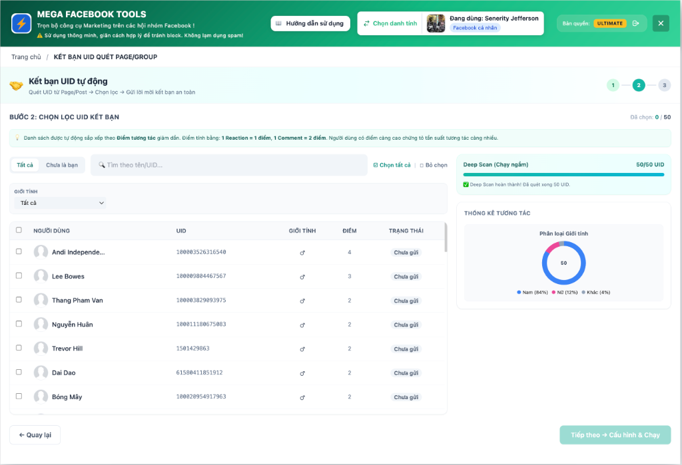Select the Bóng Mây row checkbox

click(x=19, y=396)
